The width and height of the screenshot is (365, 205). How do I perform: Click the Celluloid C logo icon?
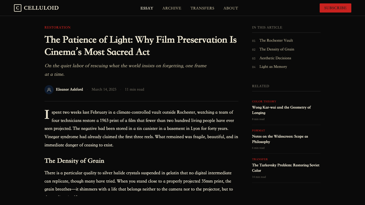coord(18,8)
